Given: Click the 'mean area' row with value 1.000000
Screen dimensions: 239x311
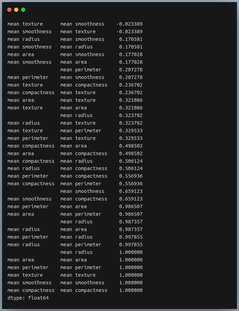Looking at the screenshot, I should (x=21, y=260).
